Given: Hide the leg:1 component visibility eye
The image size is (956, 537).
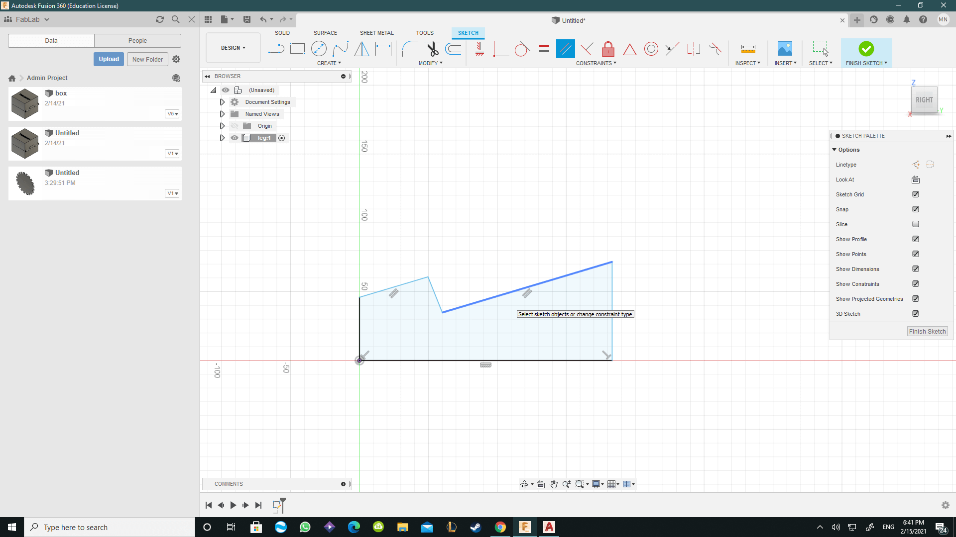Looking at the screenshot, I should [235, 138].
